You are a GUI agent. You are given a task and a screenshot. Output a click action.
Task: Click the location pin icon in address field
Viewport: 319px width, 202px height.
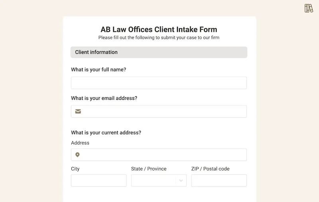coord(77,155)
